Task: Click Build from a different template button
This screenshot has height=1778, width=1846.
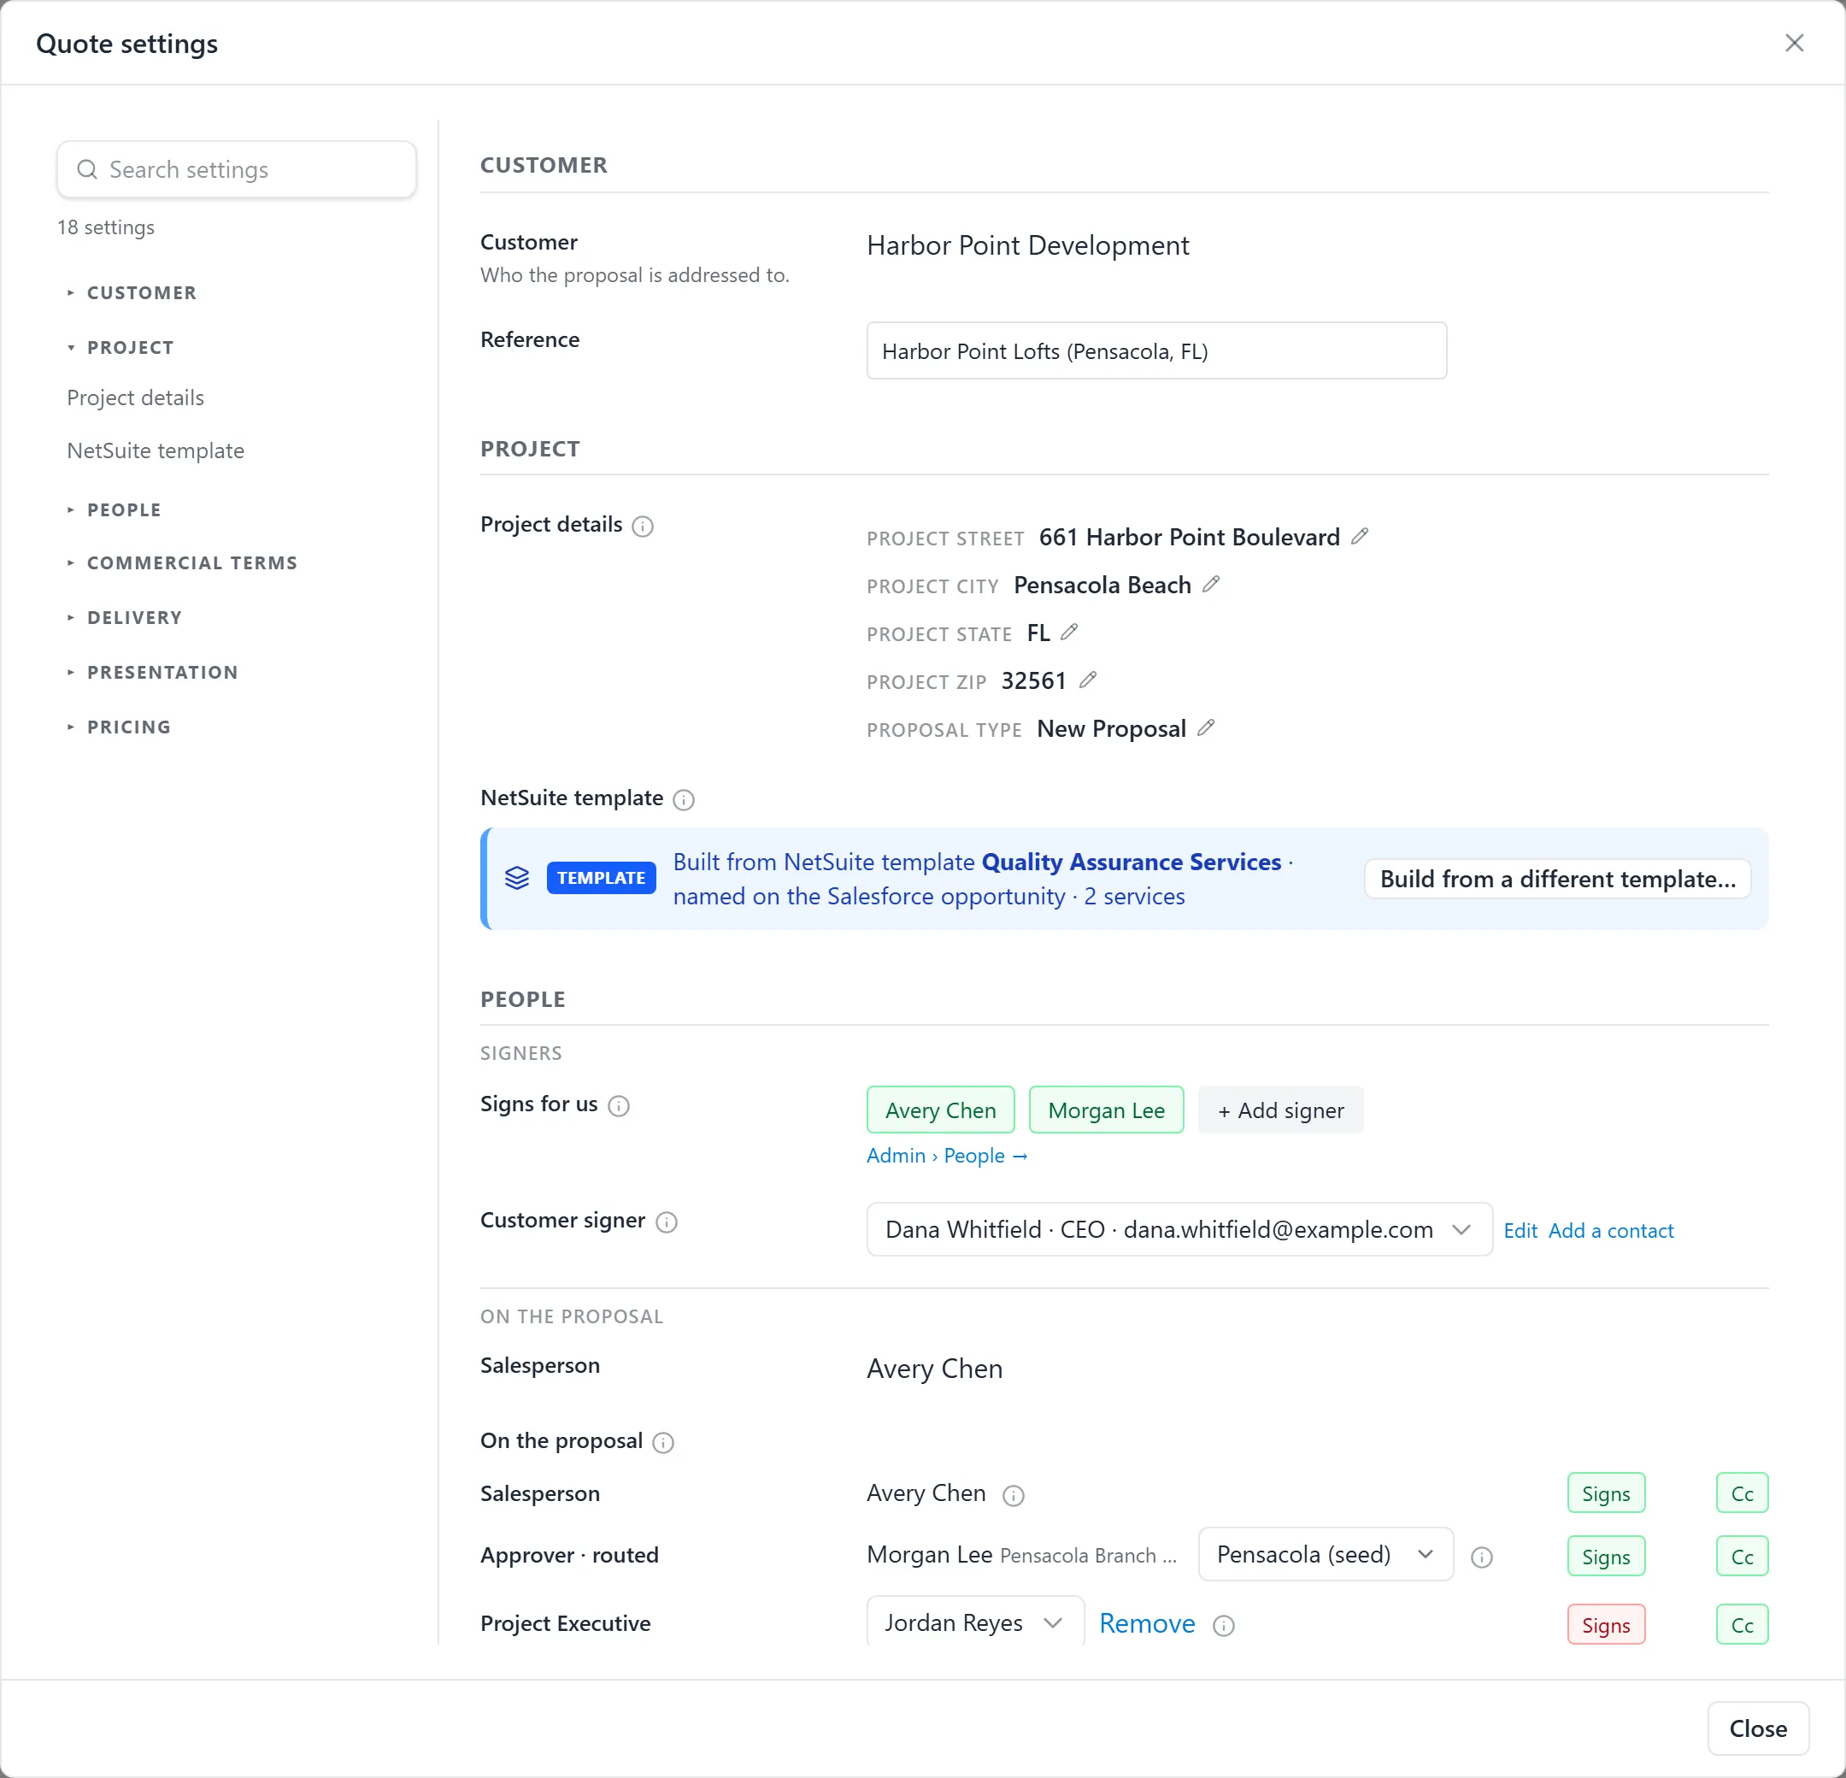Action: 1557,878
